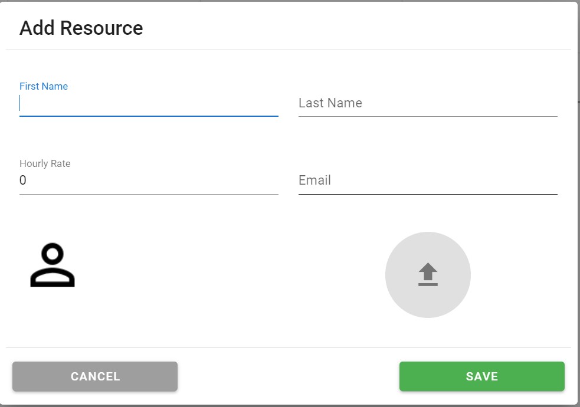
Task: Click the person avatar placeholder icon
Action: 53,265
